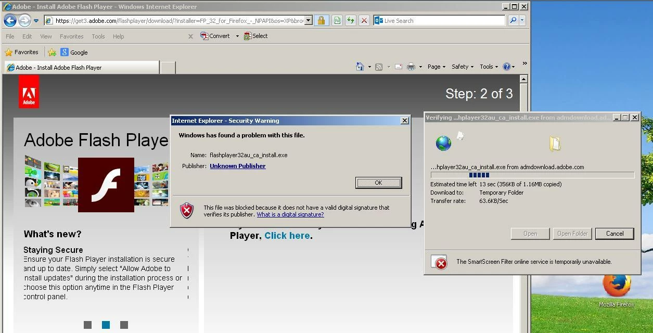Click the Add to Favorites Bar icon
Screen dimensions: 653x333
pyautogui.click(x=52, y=52)
